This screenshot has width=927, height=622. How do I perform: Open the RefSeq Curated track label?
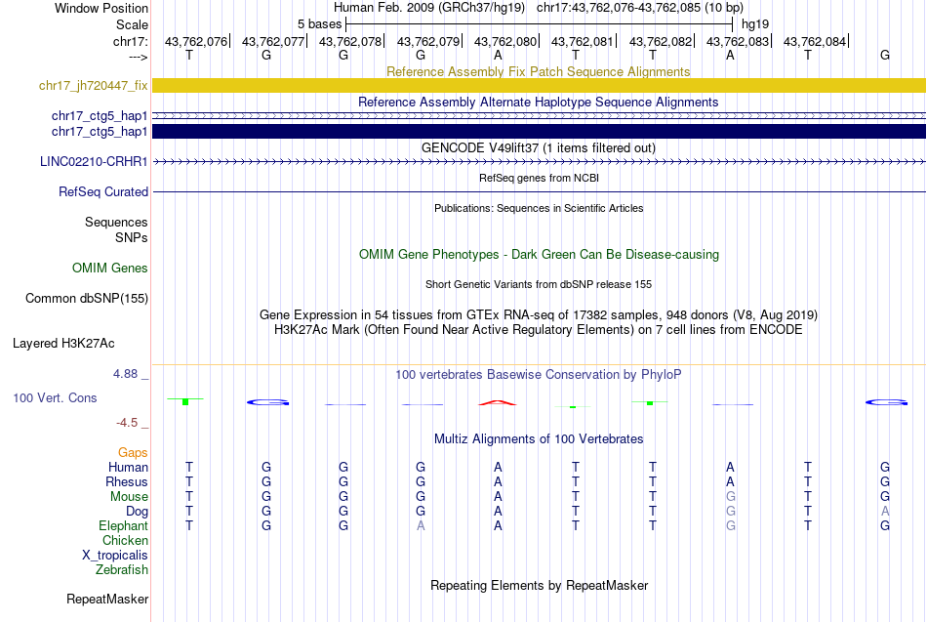(x=103, y=191)
